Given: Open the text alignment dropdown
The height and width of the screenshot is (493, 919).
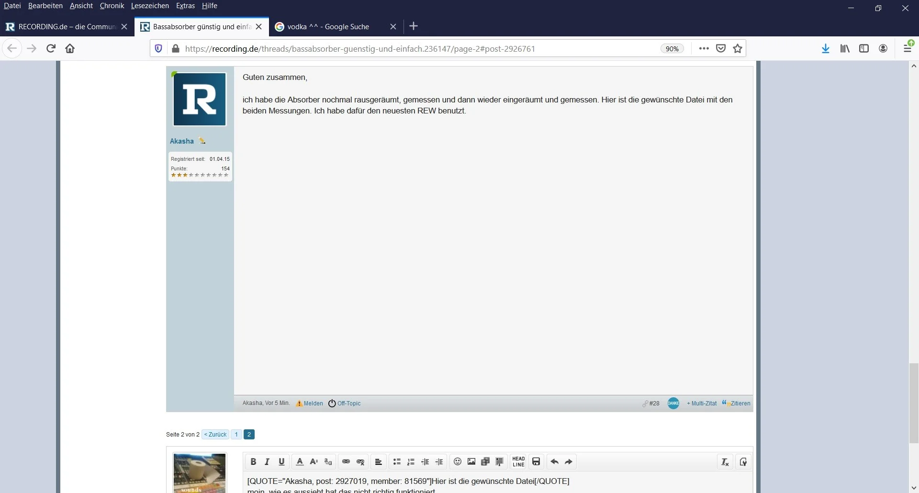Looking at the screenshot, I should point(378,462).
